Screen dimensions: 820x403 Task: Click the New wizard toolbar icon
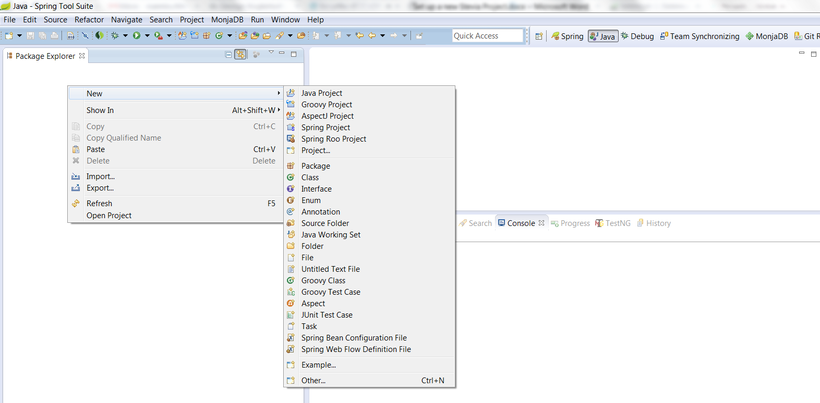point(9,35)
